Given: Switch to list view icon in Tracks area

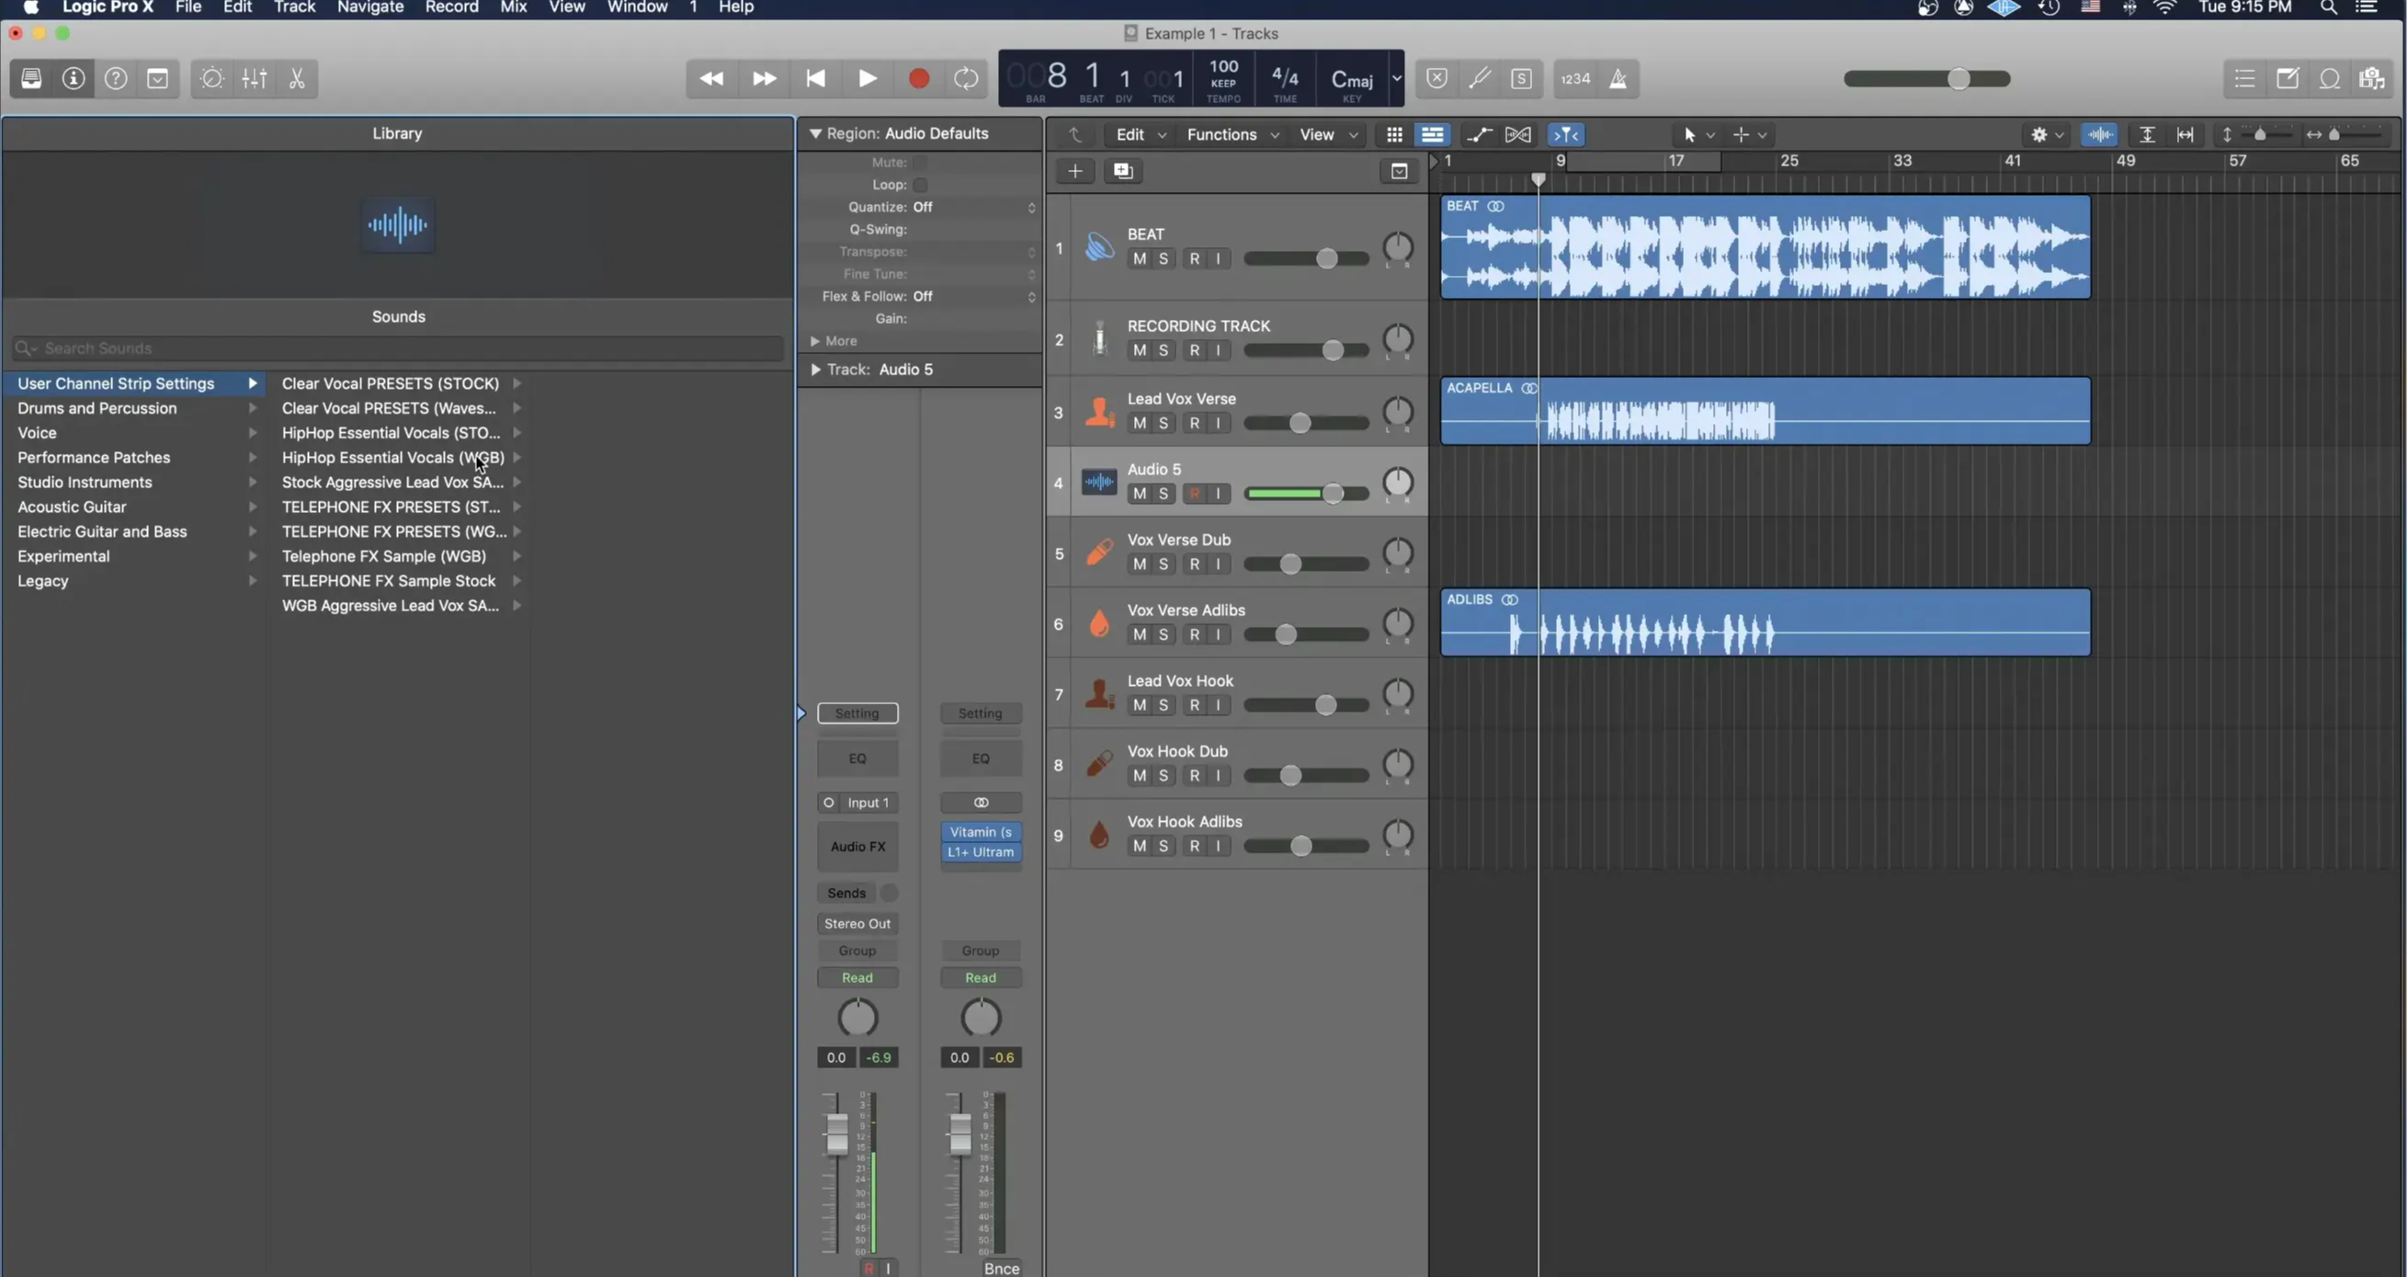Looking at the screenshot, I should tap(1433, 134).
